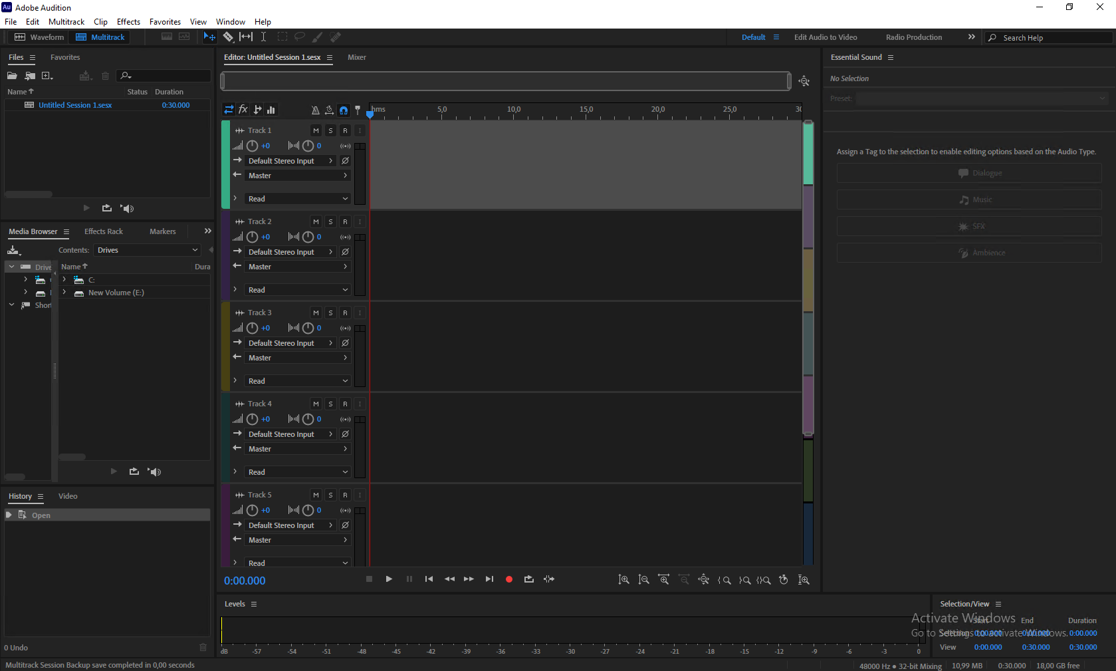The height and width of the screenshot is (671, 1116).
Task: Open the Video tab
Action: [68, 496]
